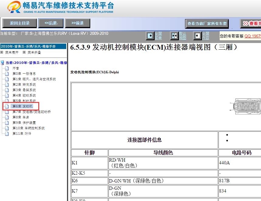Click the ECM connector diagram image
The width and height of the screenshot is (261, 201).
(246, 106)
